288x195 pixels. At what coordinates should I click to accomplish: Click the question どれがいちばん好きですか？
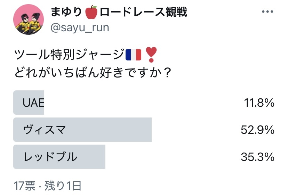point(93,72)
